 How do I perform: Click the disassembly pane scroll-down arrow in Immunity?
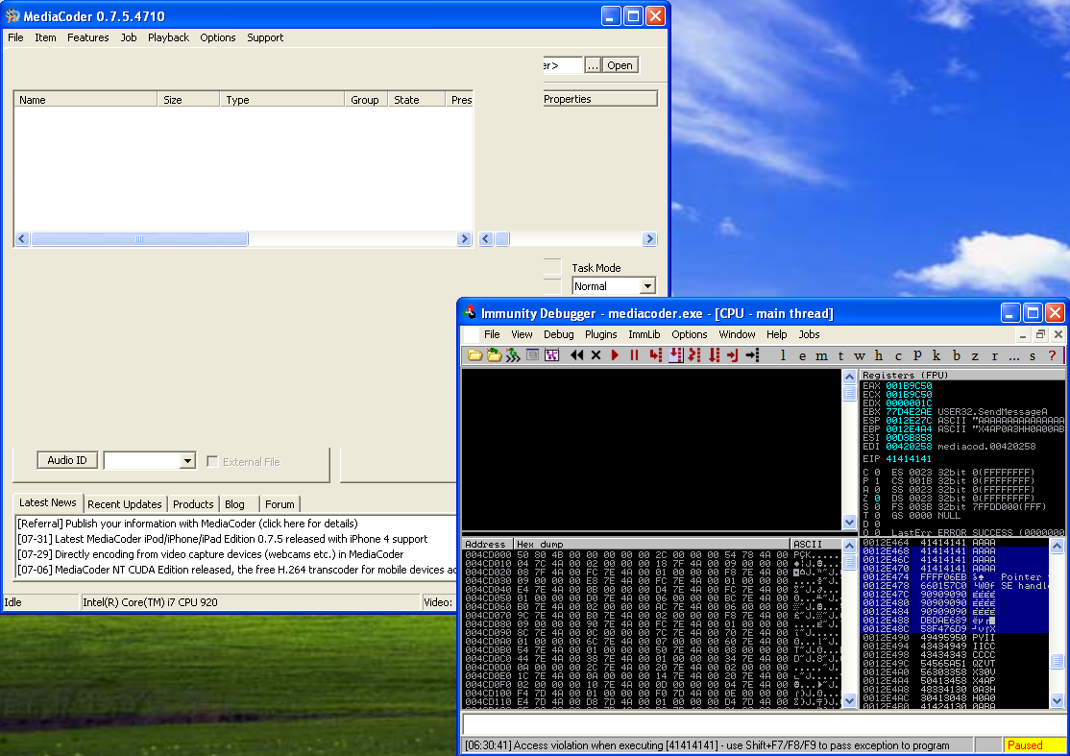[850, 522]
